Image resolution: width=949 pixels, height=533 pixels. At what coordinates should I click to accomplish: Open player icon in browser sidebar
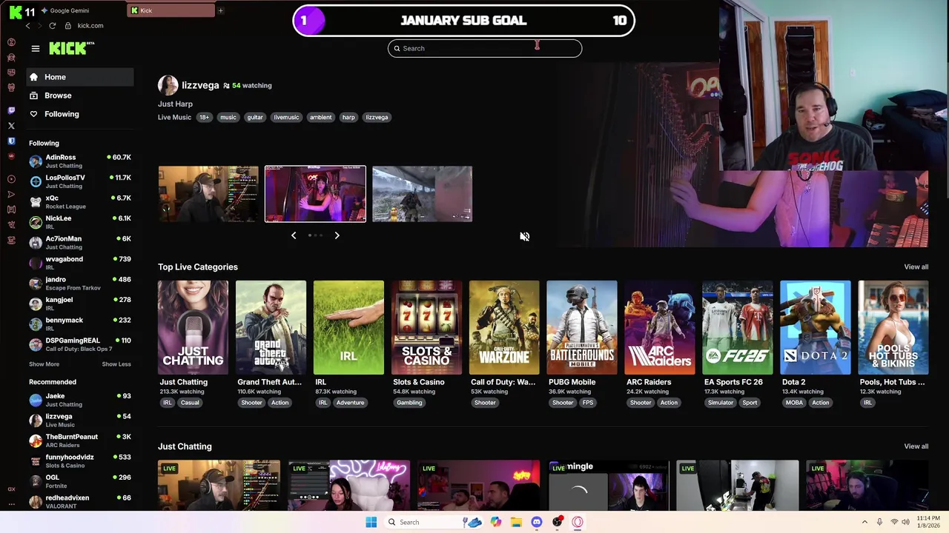pos(11,178)
